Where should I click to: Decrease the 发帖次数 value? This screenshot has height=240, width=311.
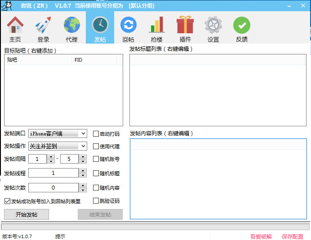click(83, 190)
